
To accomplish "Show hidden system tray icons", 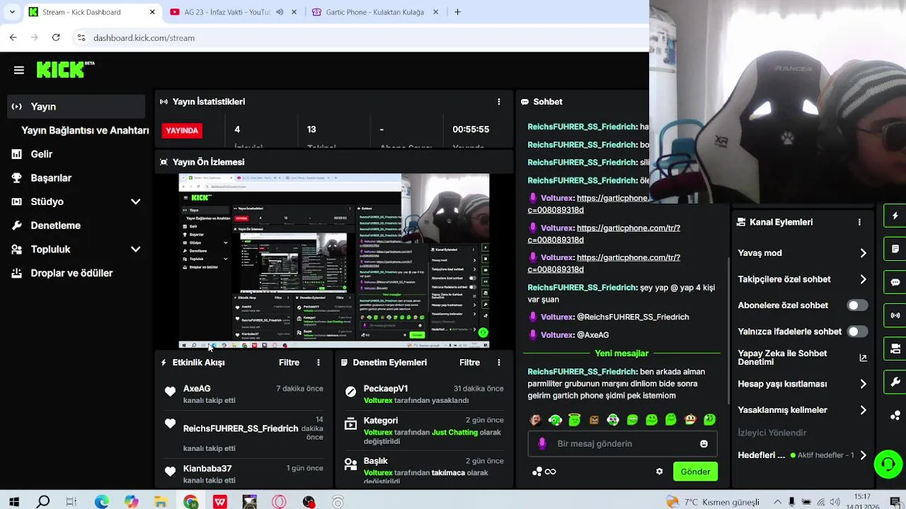I will click(x=776, y=502).
